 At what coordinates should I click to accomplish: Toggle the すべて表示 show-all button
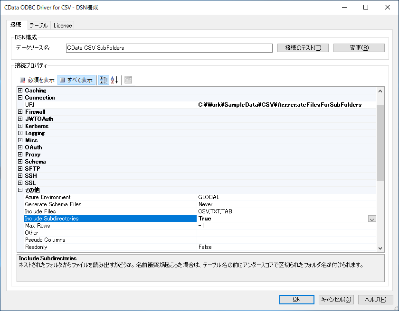76,80
